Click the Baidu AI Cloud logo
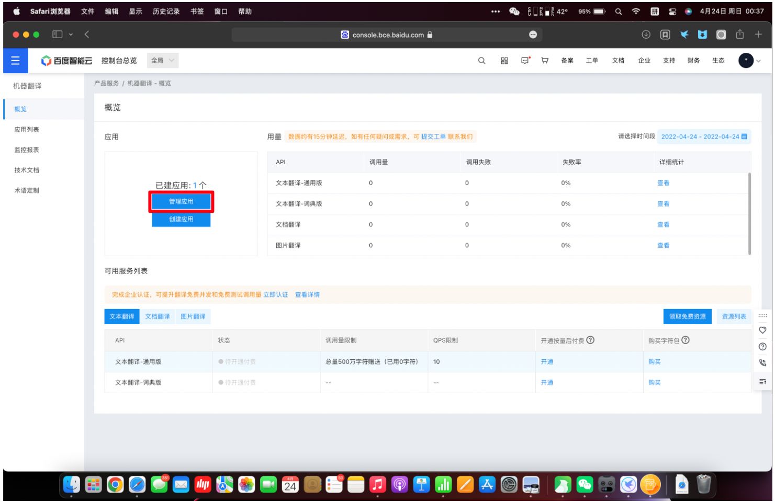Image resolution: width=775 pixels, height=503 pixels. tap(66, 61)
